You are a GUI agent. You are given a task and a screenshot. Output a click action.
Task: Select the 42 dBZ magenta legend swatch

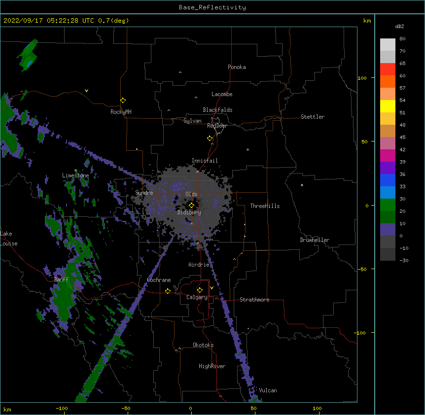pos(388,155)
